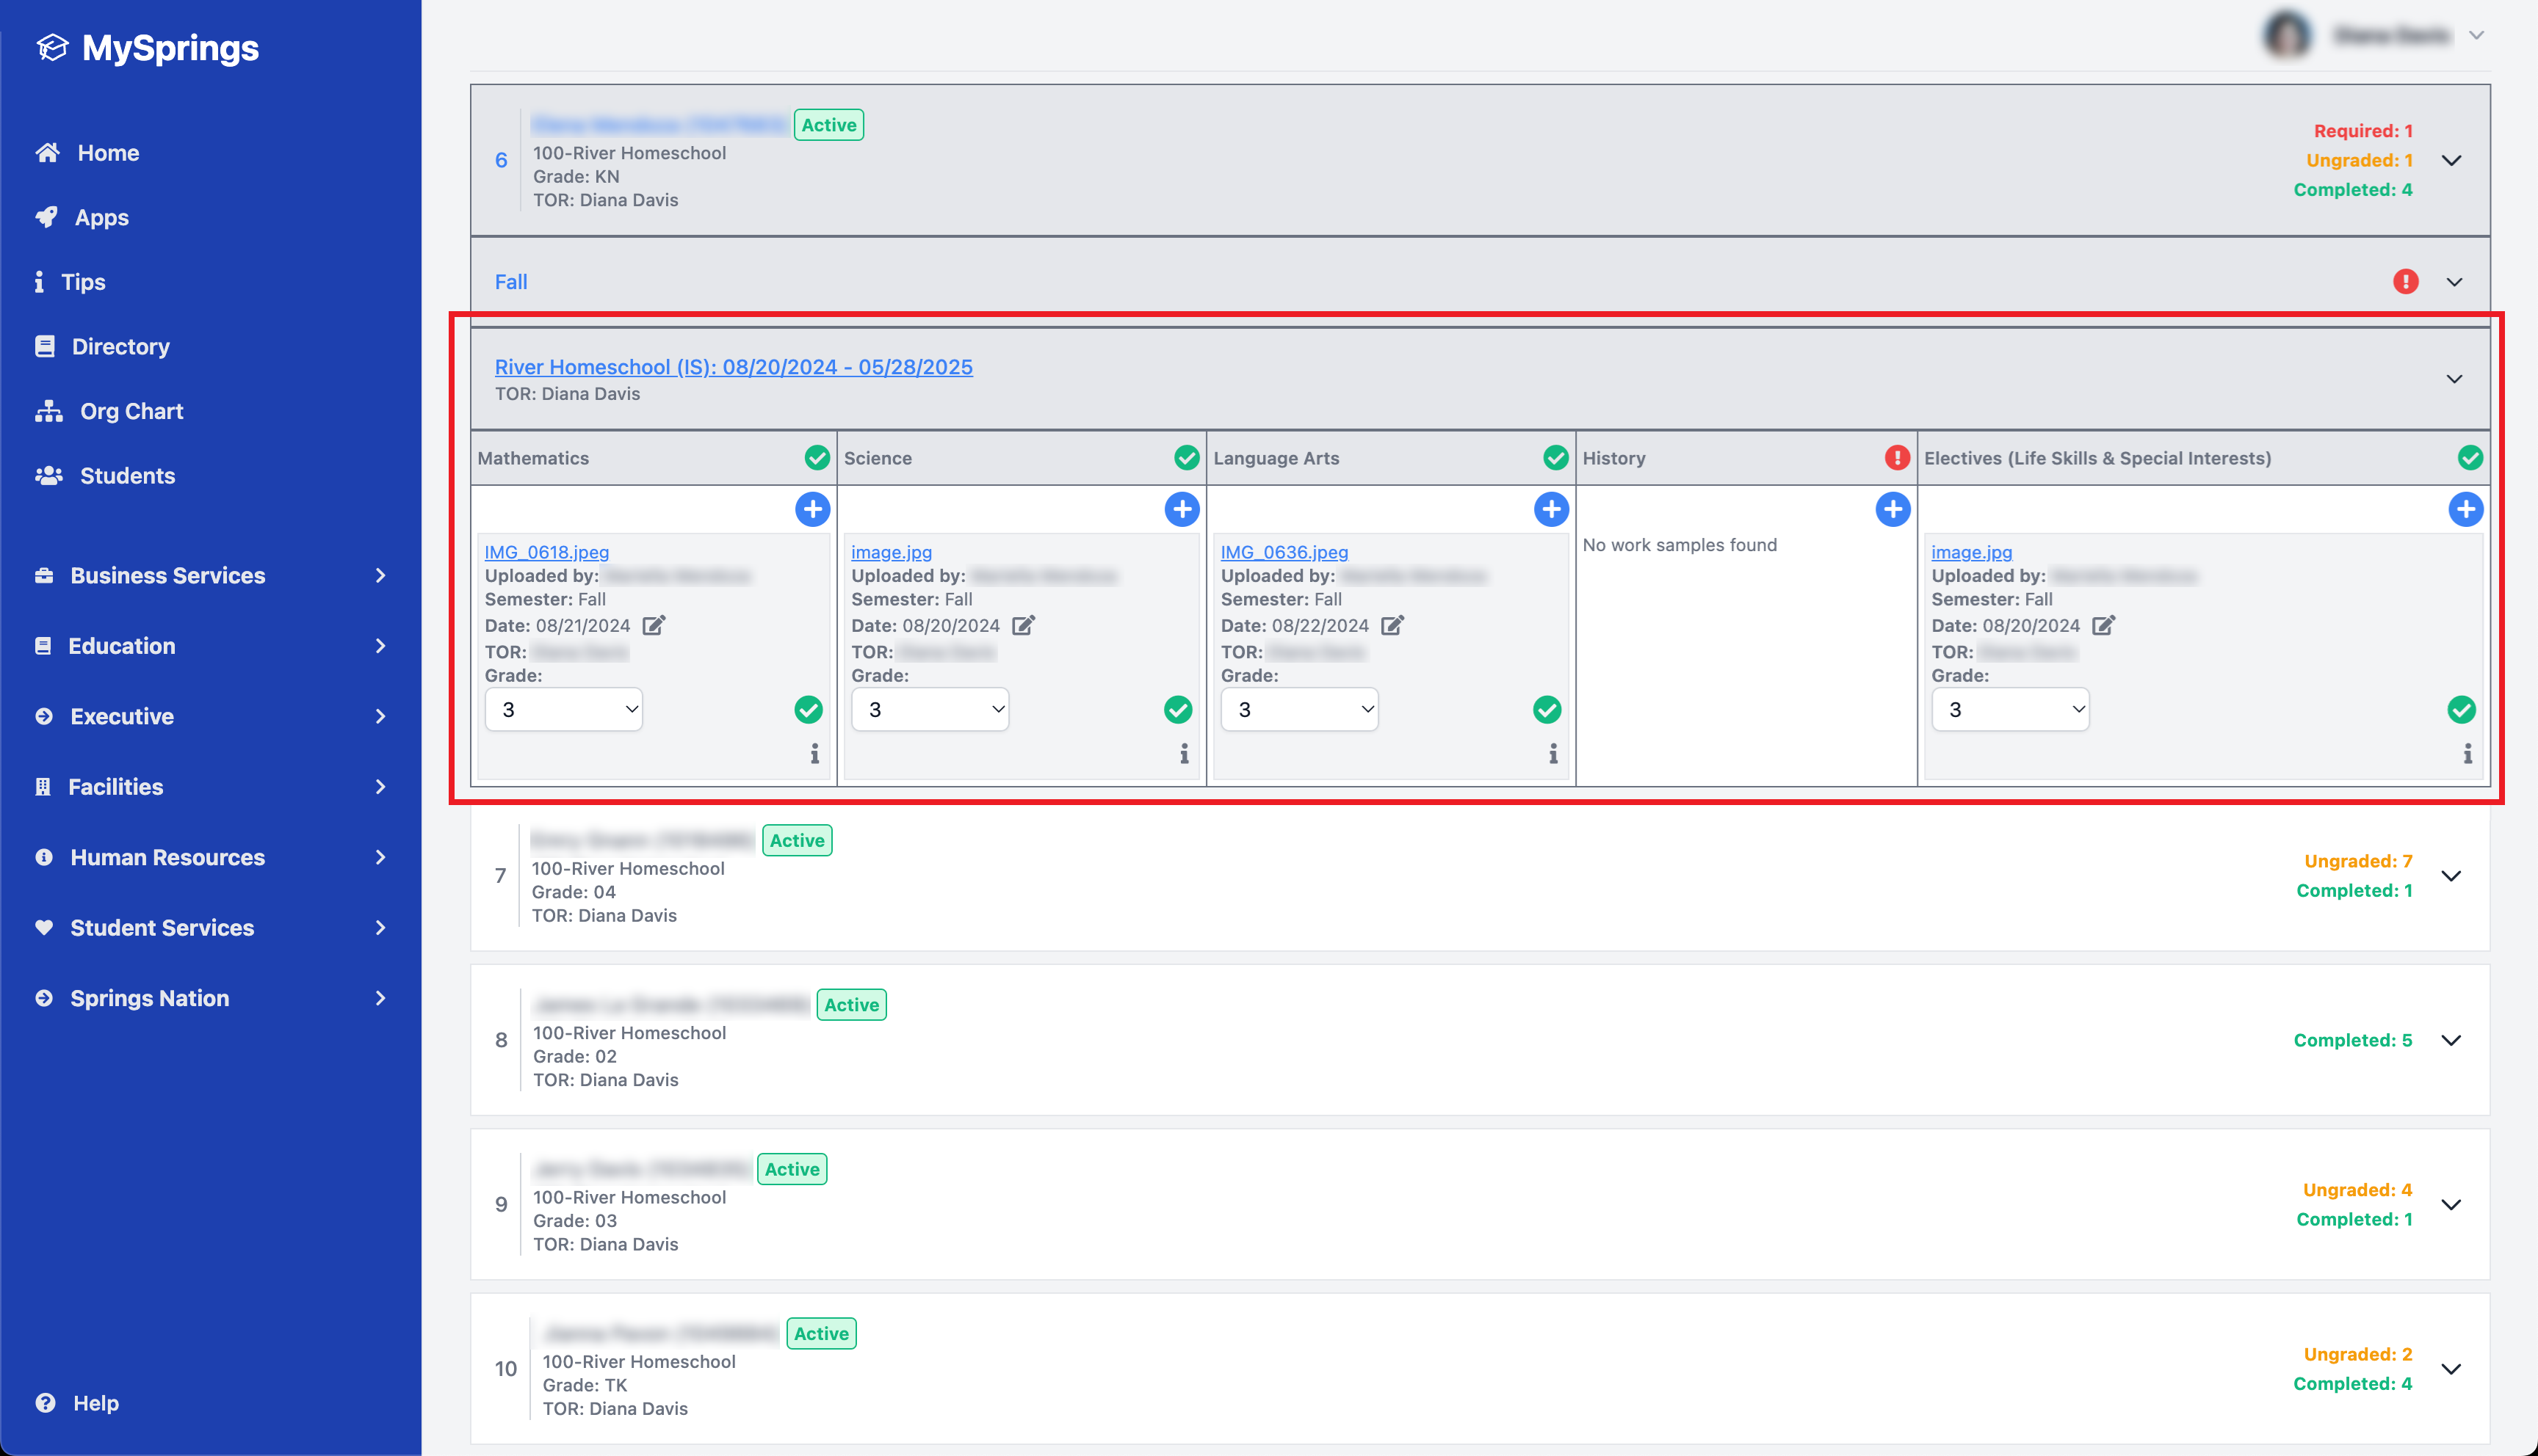Click the red alert icon next to History
Viewport: 2538px width, 1456px height.
coord(1895,458)
